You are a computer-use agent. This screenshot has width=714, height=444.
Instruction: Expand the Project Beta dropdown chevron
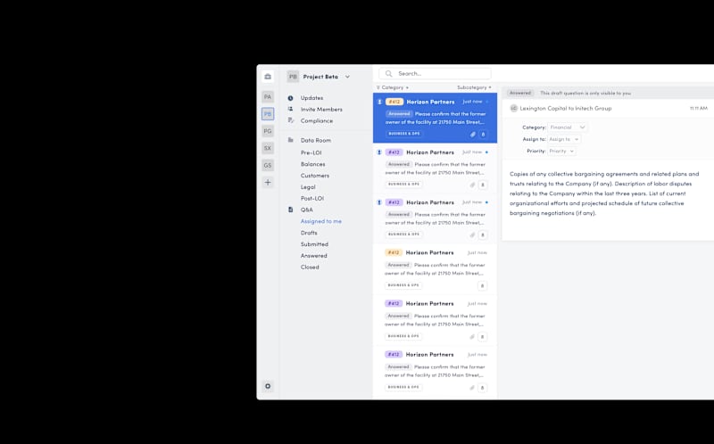pos(347,77)
